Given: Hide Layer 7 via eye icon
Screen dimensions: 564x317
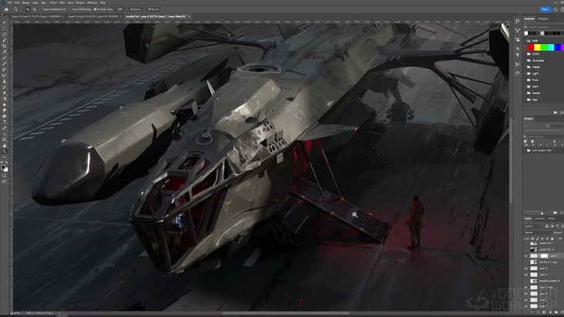Looking at the screenshot, I should 526,256.
